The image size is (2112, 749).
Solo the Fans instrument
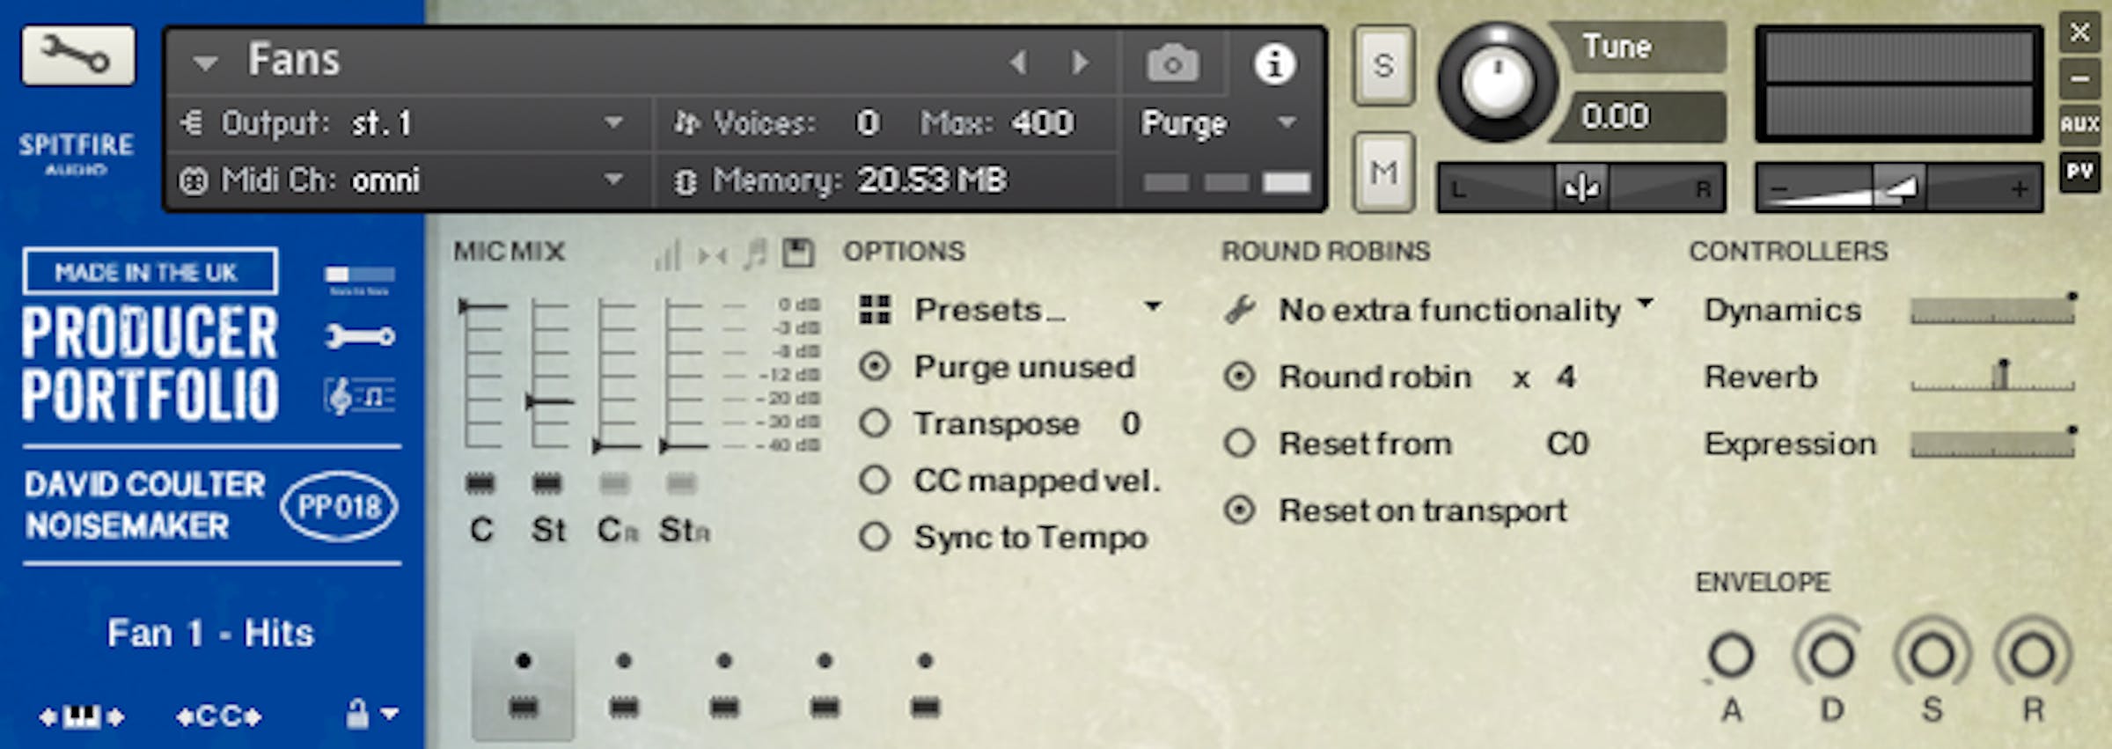[1383, 65]
